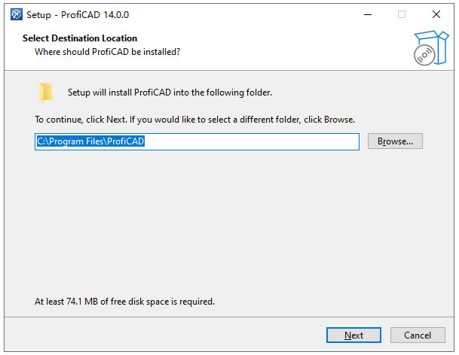Viewport: 459px width, 355px height.
Task: Click the word 'ProfiCAD' in the window title
Action: (x=81, y=14)
